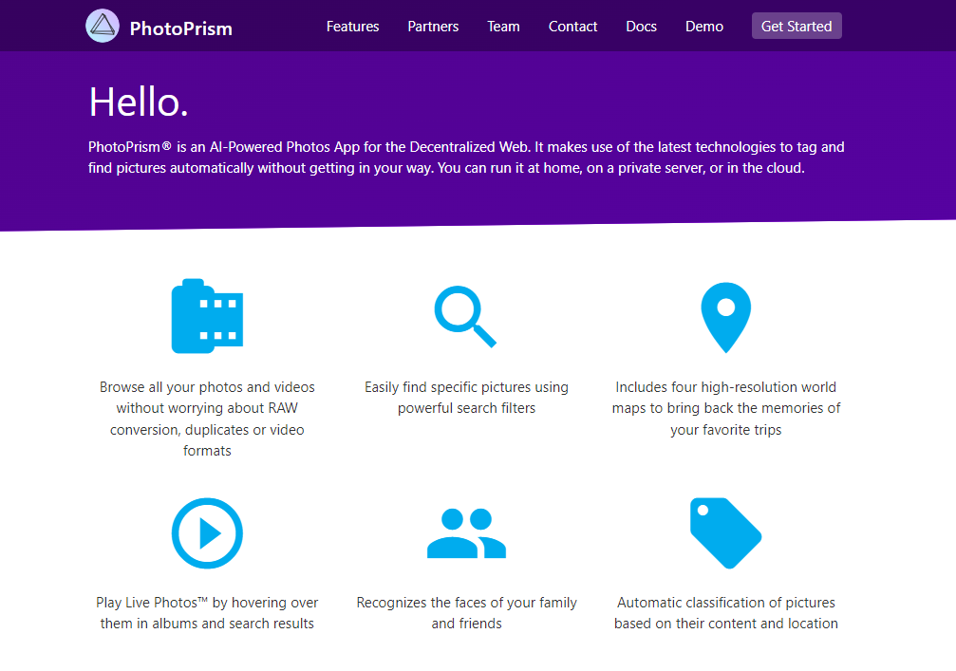Click the Live Photos play circle icon
Image resolution: width=956 pixels, height=671 pixels.
pos(207,533)
